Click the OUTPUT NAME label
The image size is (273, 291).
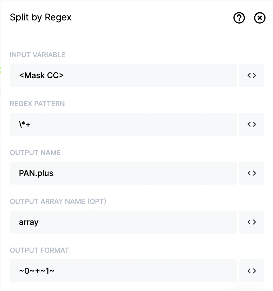[x=35, y=153]
